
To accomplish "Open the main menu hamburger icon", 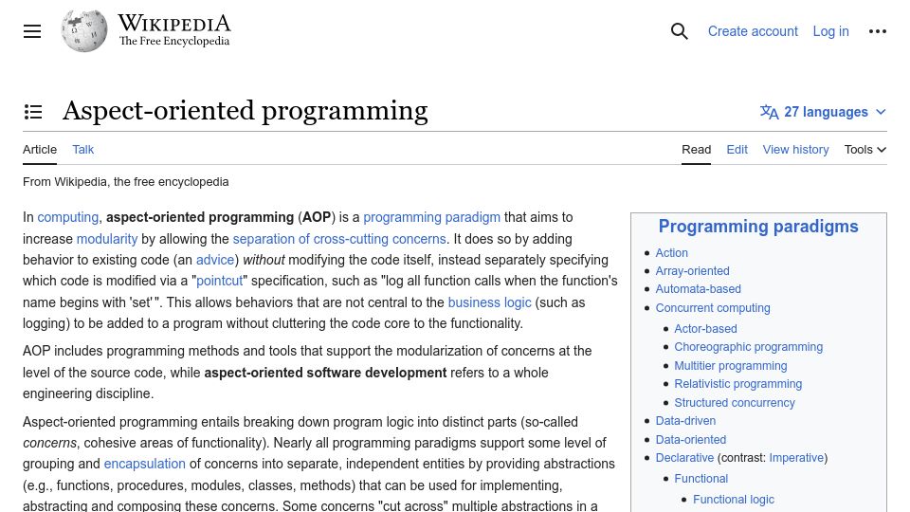I will [x=32, y=31].
